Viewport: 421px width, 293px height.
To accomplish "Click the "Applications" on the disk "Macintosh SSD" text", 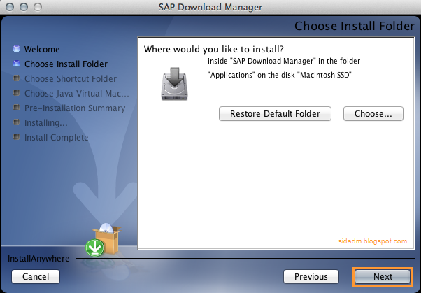I will tap(280, 75).
